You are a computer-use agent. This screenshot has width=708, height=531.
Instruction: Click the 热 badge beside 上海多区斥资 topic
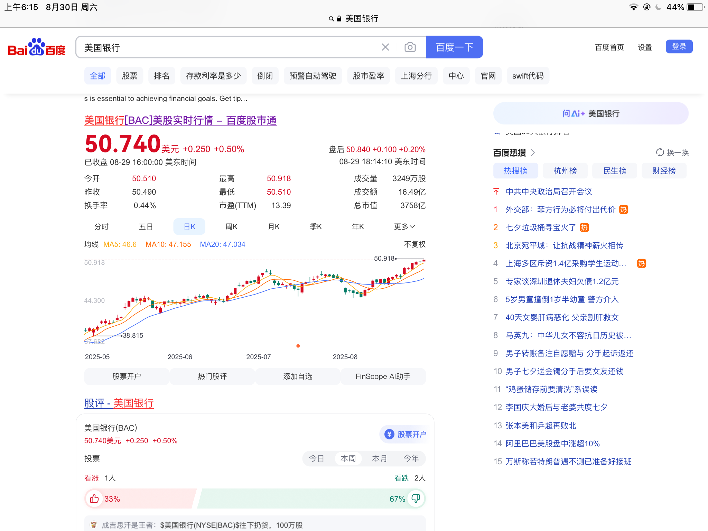pos(642,263)
